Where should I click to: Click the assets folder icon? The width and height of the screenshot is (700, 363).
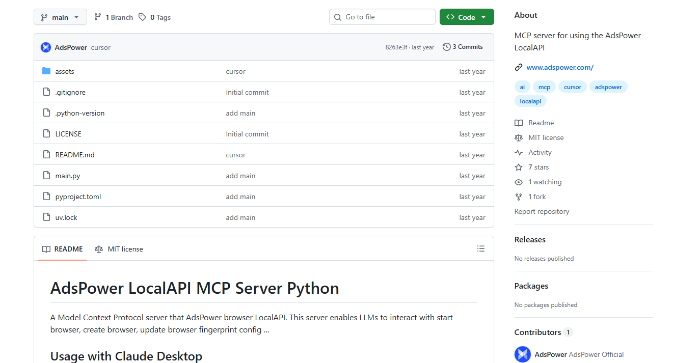click(46, 71)
